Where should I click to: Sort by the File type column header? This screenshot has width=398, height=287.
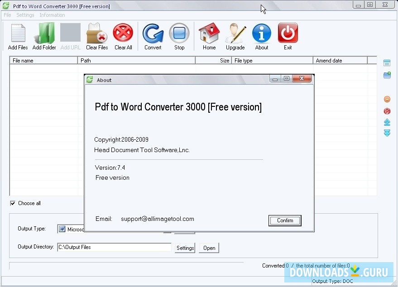273,60
